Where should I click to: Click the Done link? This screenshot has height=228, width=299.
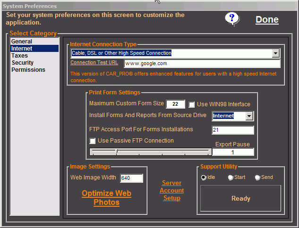pyautogui.click(x=267, y=19)
